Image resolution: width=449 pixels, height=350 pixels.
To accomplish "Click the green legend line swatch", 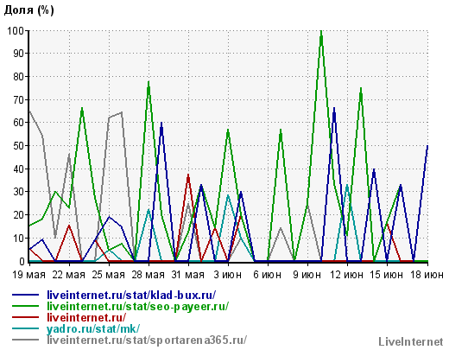I will pyautogui.click(x=25, y=306).
